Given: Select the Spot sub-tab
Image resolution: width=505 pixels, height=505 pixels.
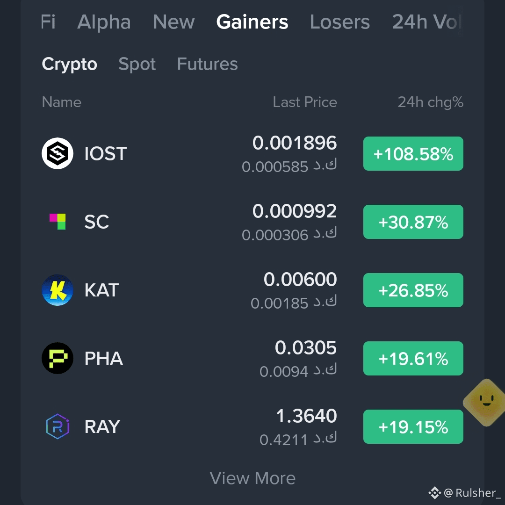Looking at the screenshot, I should [x=137, y=64].
